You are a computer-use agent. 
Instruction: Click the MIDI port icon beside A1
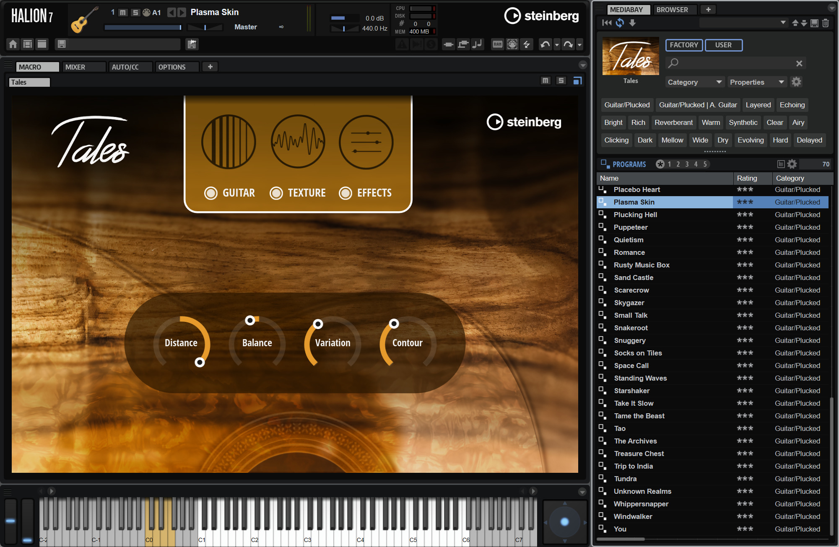(146, 13)
